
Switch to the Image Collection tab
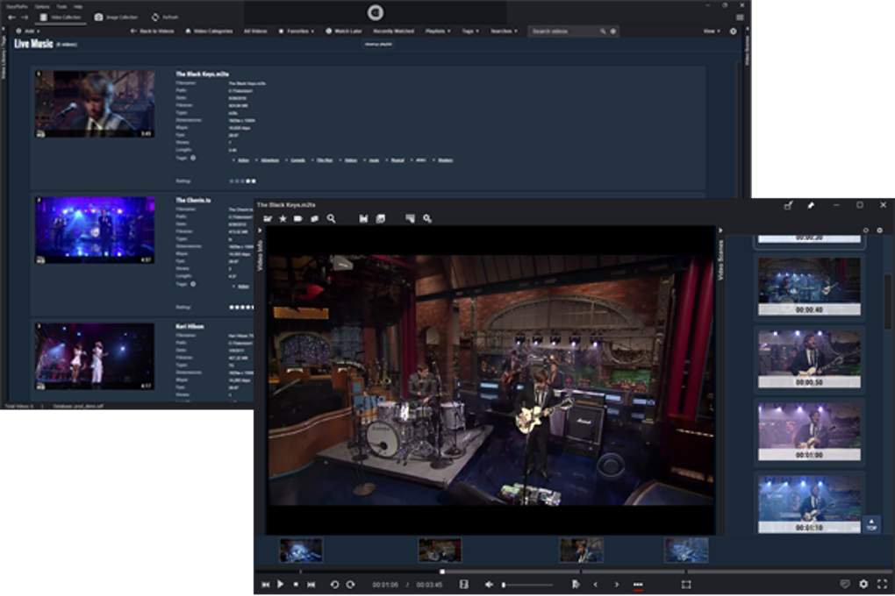(x=116, y=18)
